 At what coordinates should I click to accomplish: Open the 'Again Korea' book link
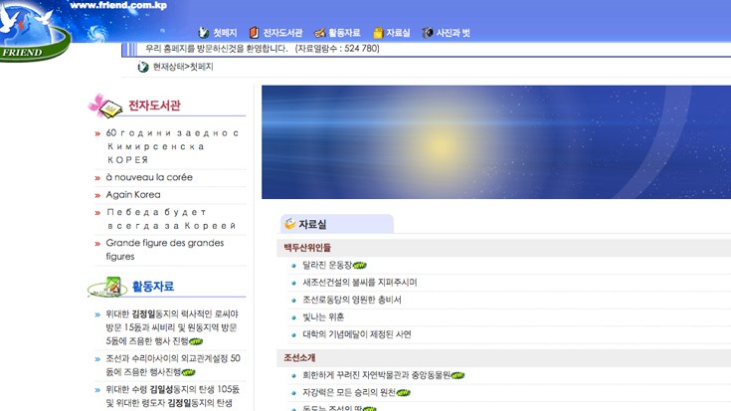[x=133, y=195]
